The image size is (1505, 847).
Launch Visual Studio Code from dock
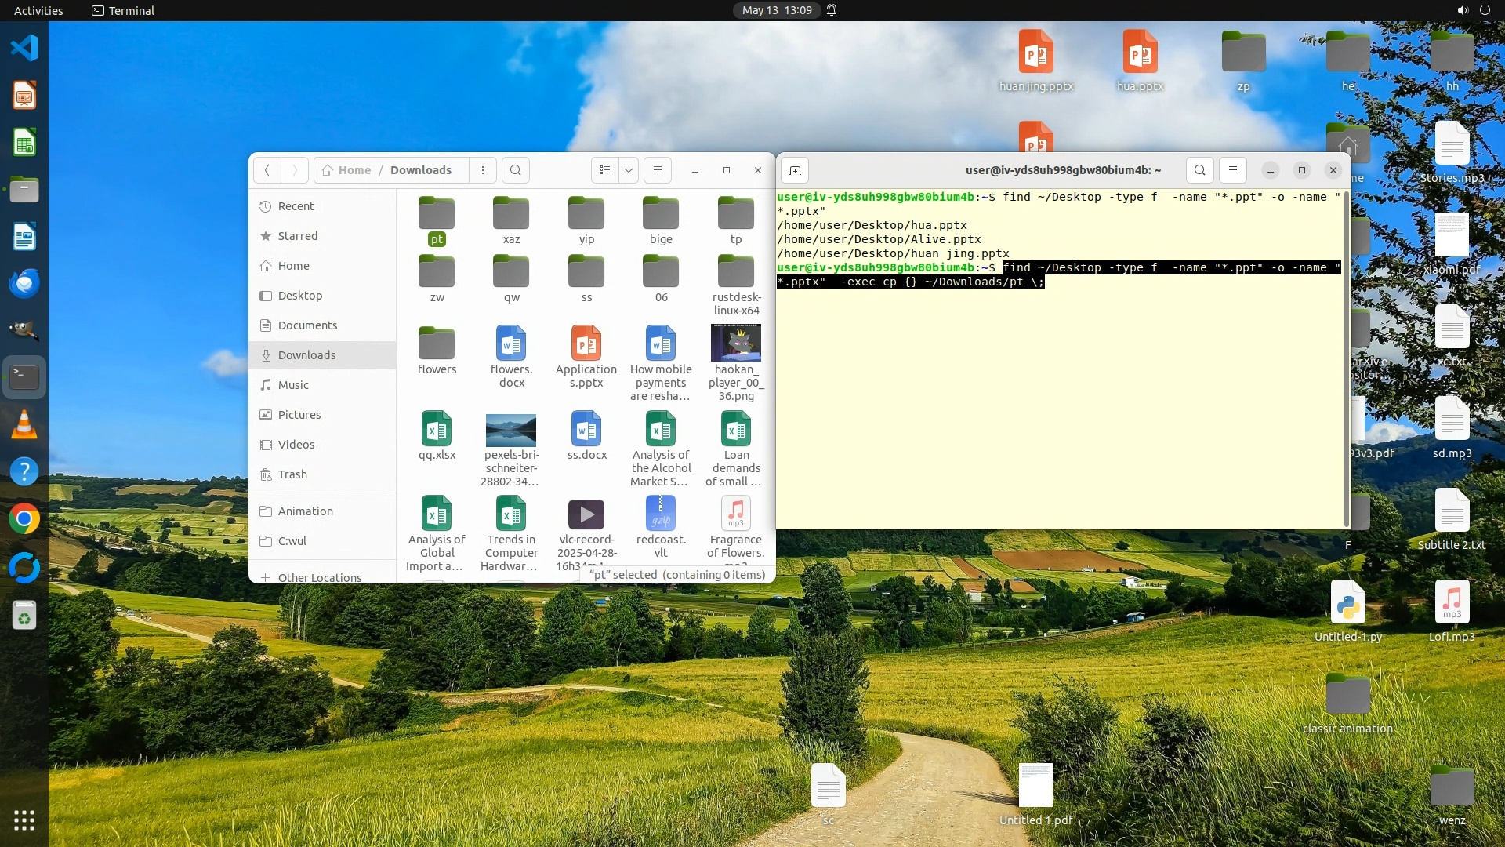coord(24,48)
